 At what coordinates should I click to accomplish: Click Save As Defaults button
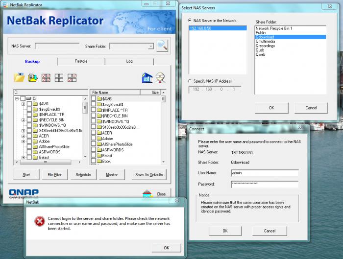pyautogui.click(x=149, y=175)
